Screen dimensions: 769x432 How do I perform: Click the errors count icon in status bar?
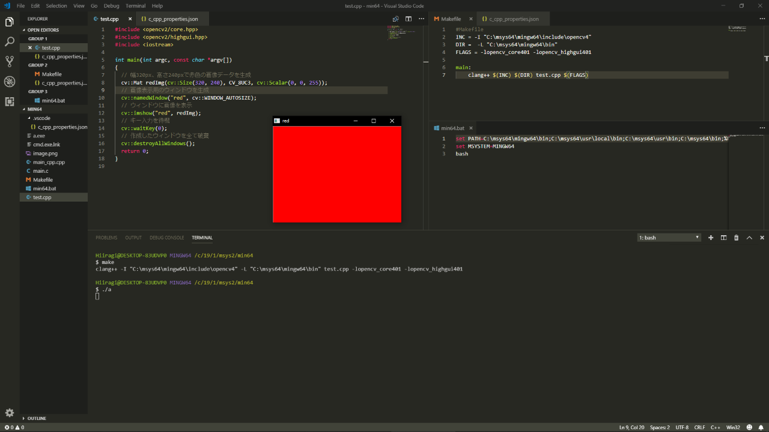[8, 427]
